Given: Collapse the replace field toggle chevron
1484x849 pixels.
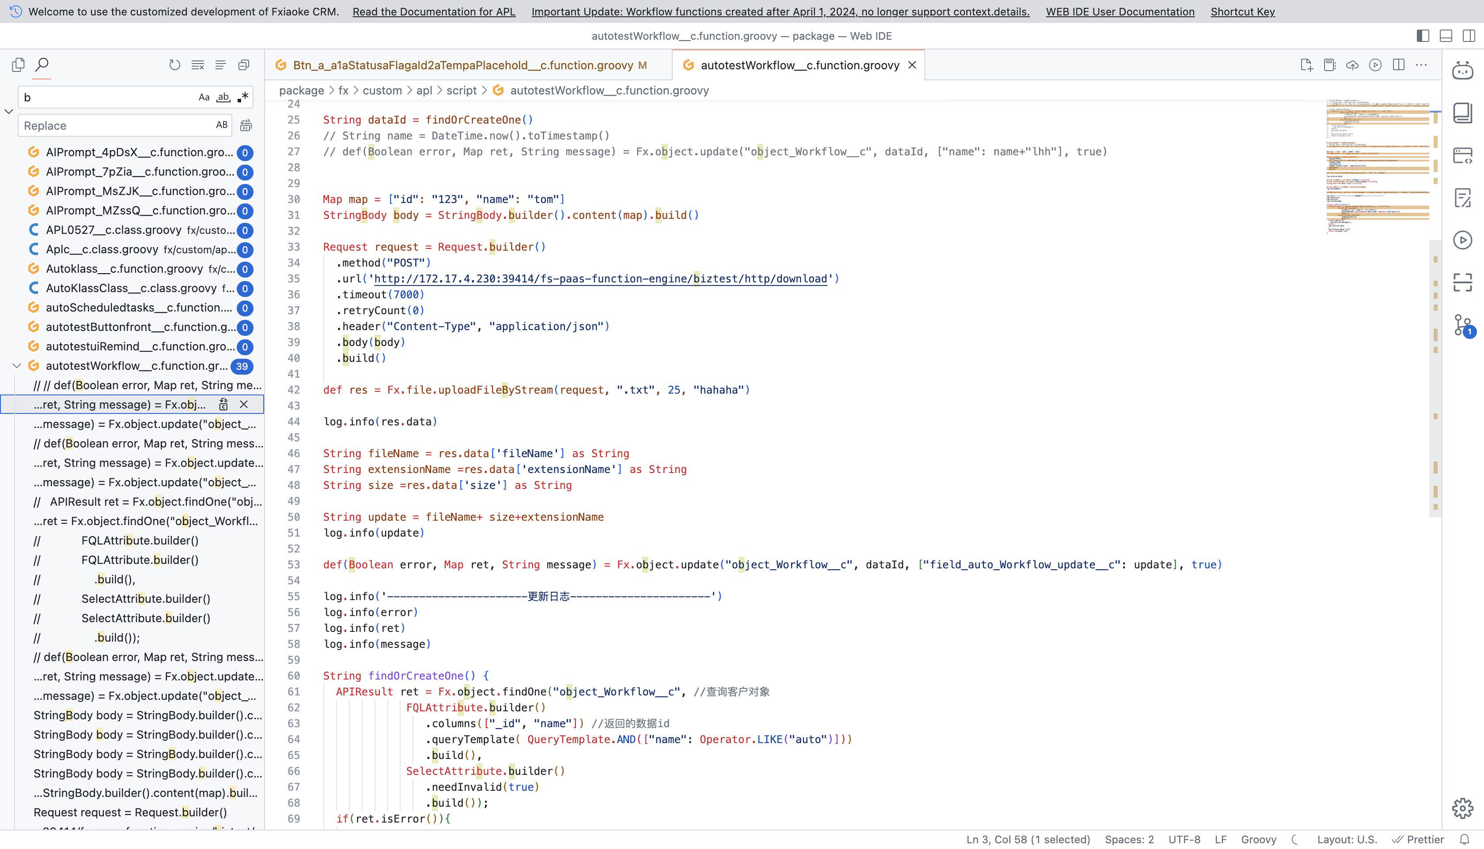Looking at the screenshot, I should click(9, 111).
